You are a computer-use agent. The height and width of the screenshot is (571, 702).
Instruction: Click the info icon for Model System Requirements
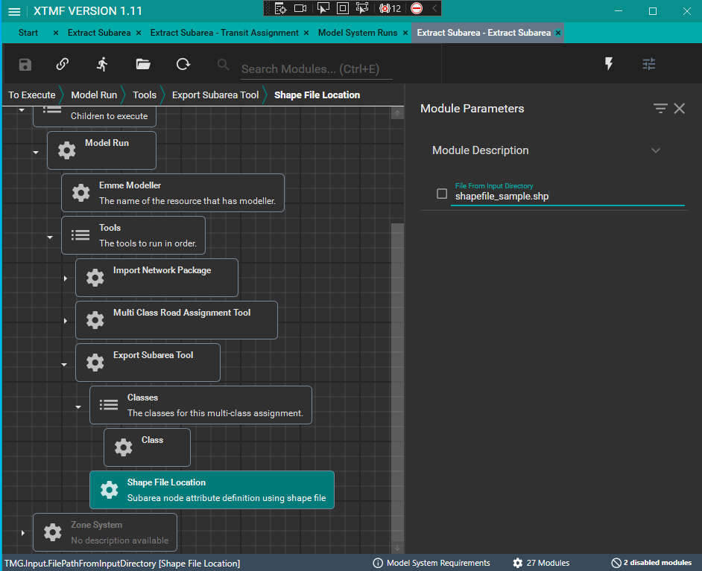tap(378, 563)
